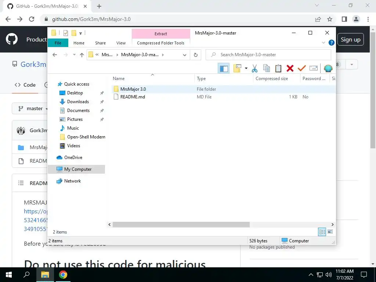Open Explorer help question mark icon
The image size is (376, 282).
[x=332, y=43]
